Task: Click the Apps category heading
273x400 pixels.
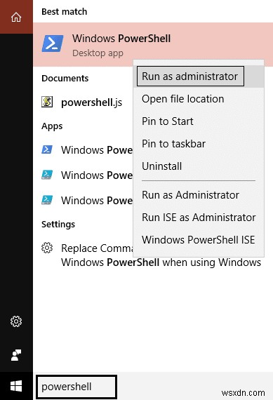Action: (x=52, y=126)
